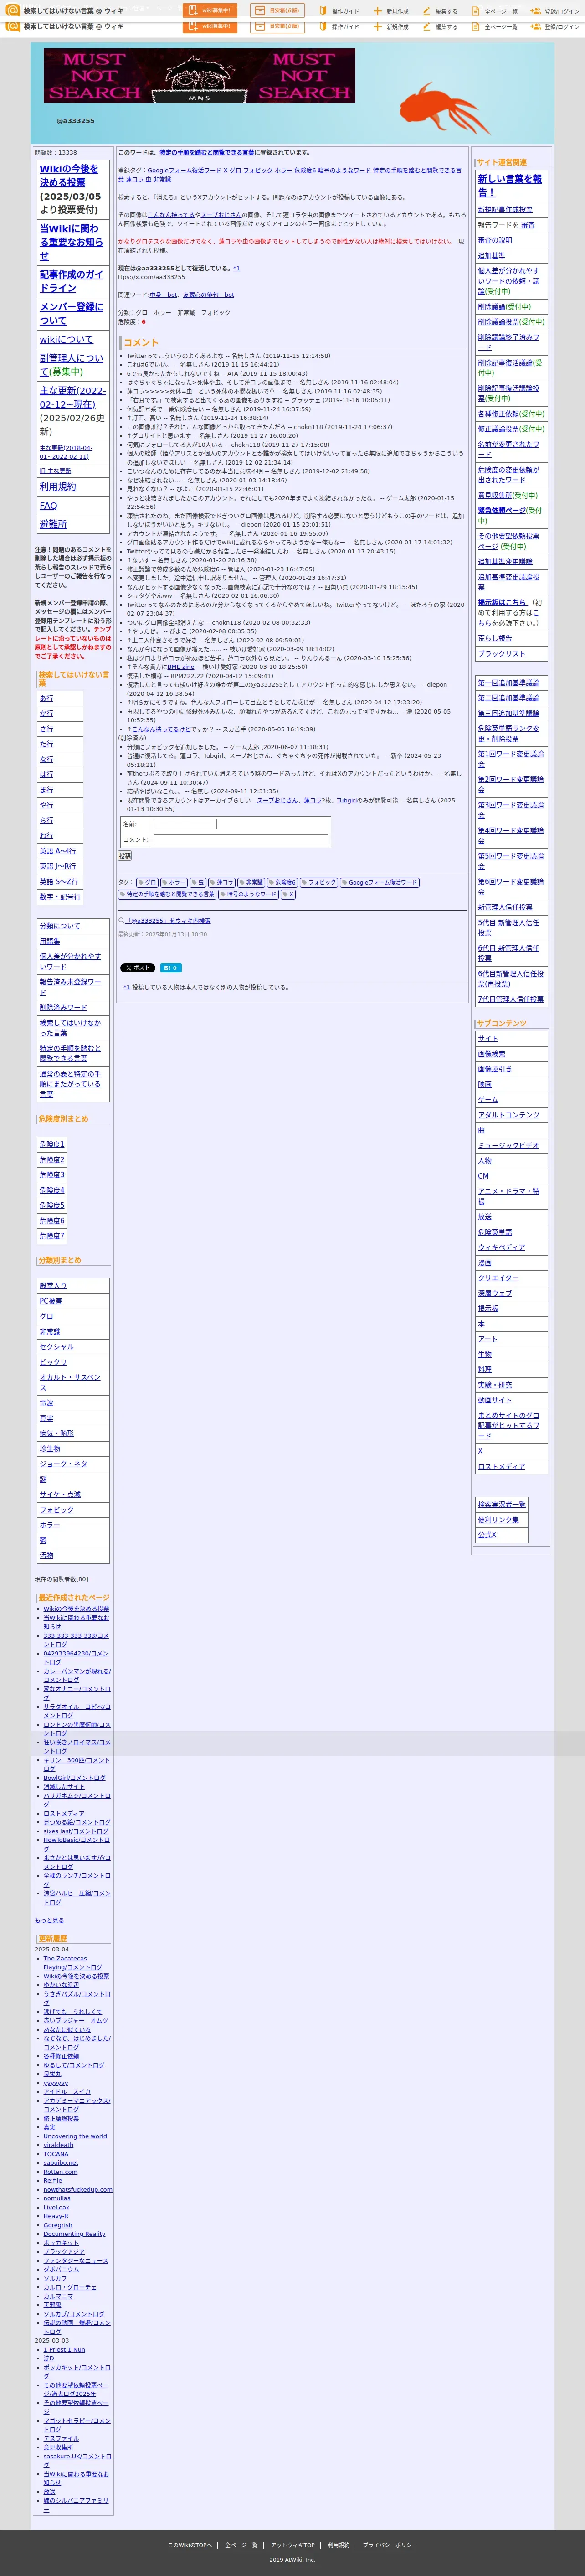Open the 特定の手順を踏むと閲覧できる言葉 tag button
This screenshot has height=2576, width=585.
pos(167,895)
